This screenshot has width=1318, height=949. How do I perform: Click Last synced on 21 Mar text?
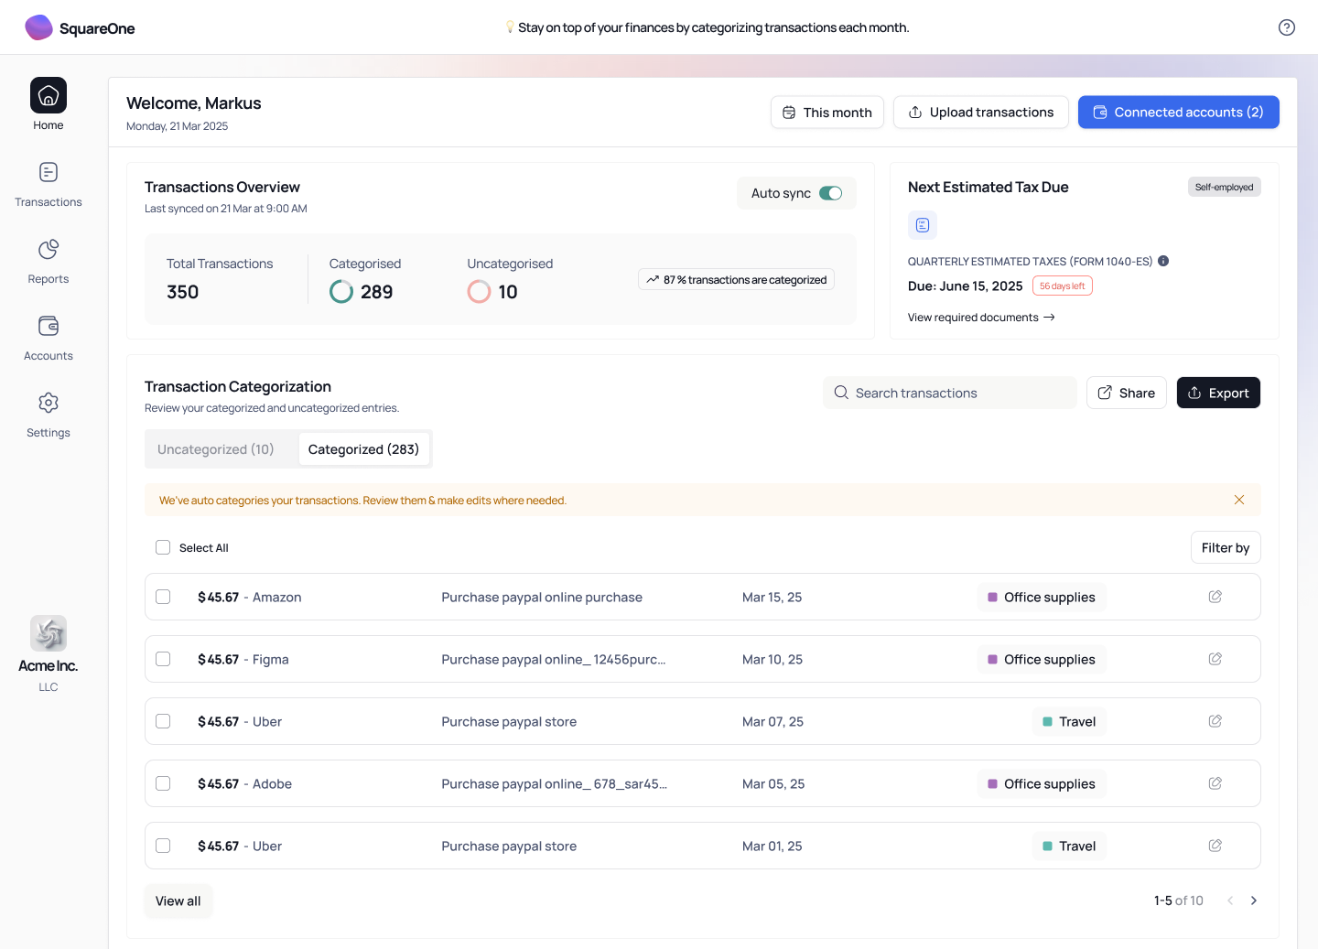pos(226,209)
